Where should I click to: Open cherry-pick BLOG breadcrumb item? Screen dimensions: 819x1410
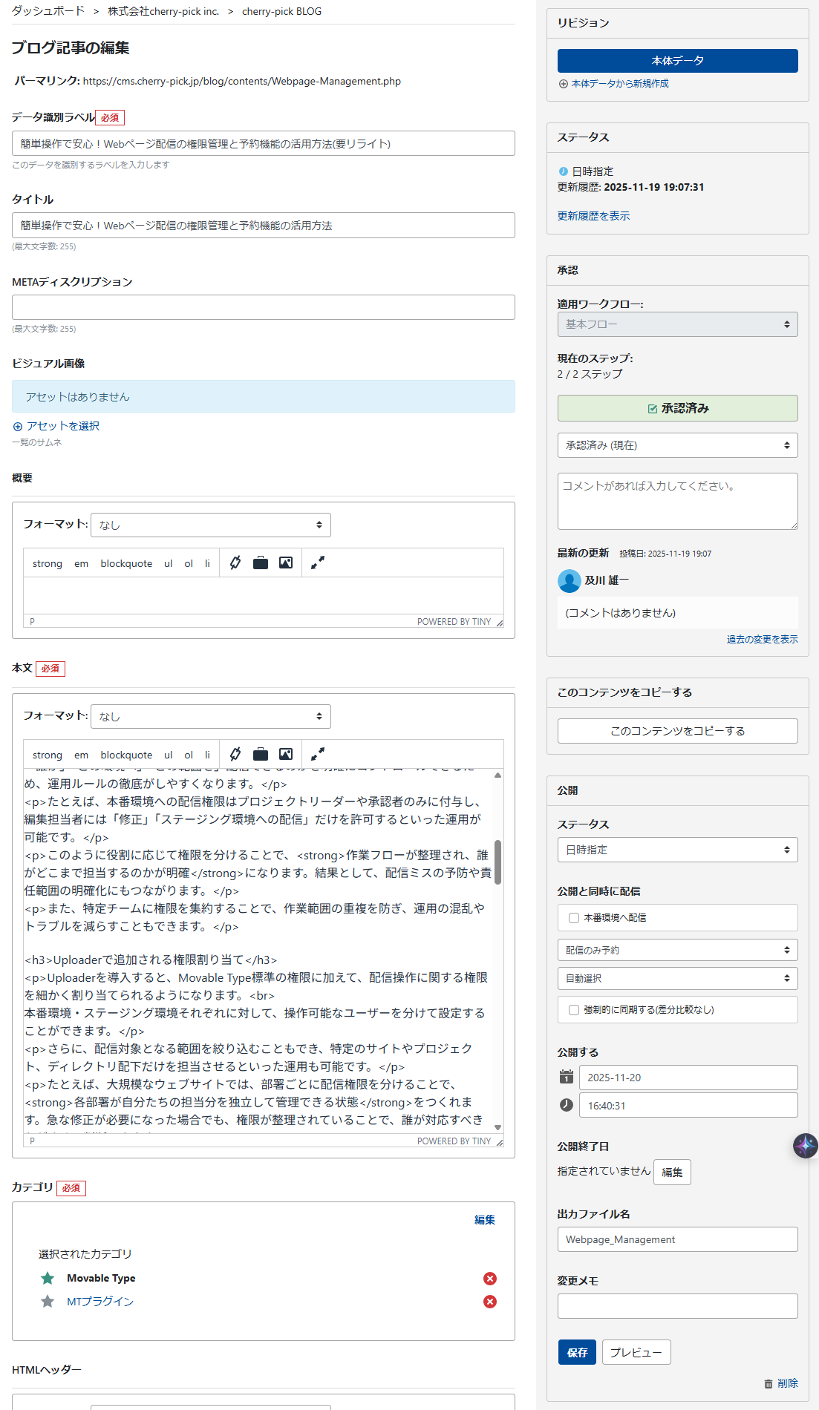[281, 11]
